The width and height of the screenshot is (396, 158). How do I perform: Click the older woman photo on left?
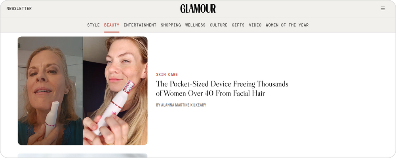[50, 91]
